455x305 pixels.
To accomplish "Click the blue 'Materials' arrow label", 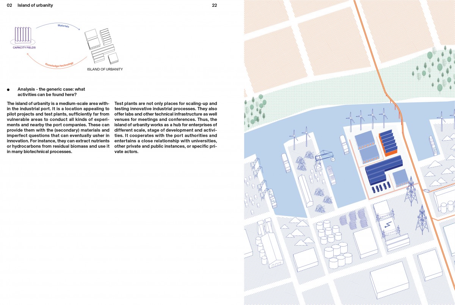I will [63, 26].
